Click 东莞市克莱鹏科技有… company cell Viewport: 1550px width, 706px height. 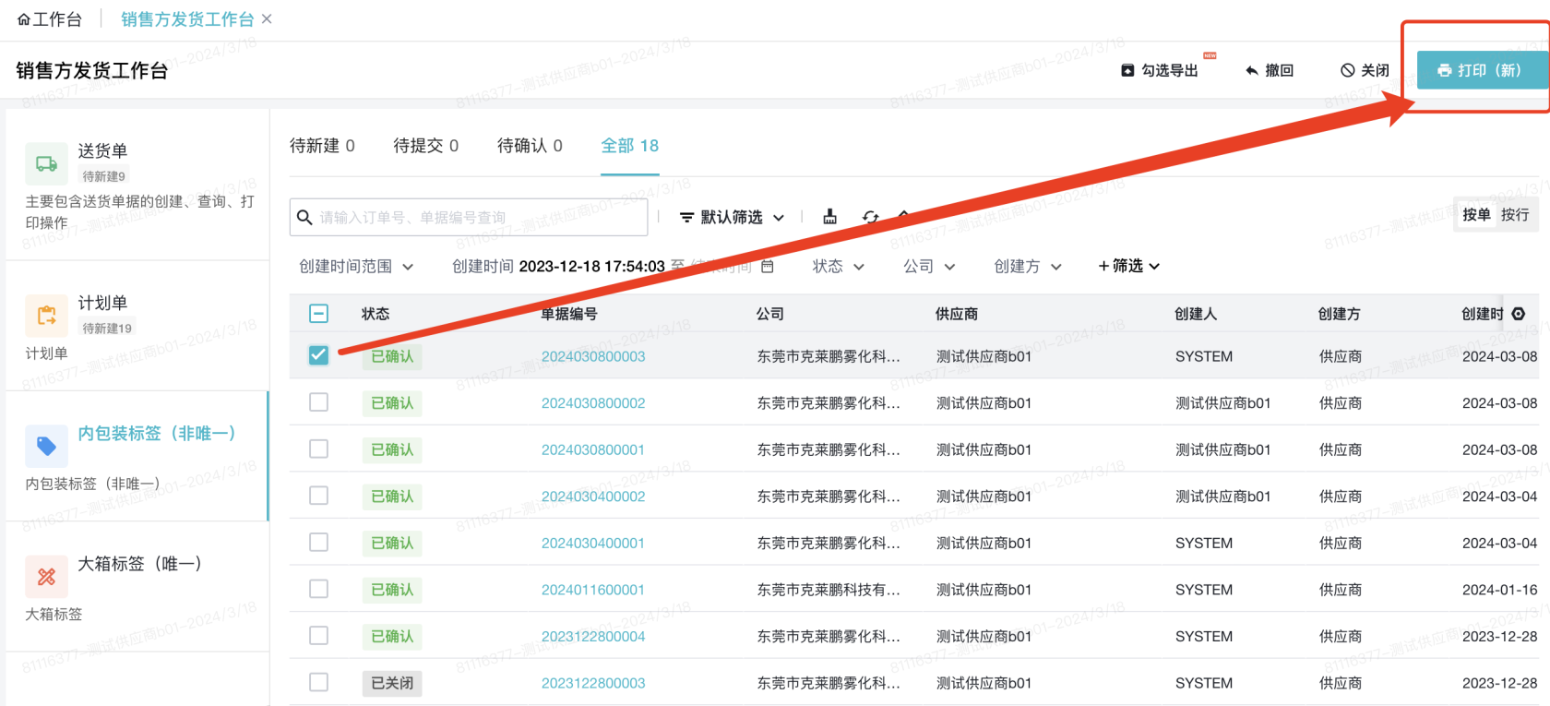click(x=829, y=590)
